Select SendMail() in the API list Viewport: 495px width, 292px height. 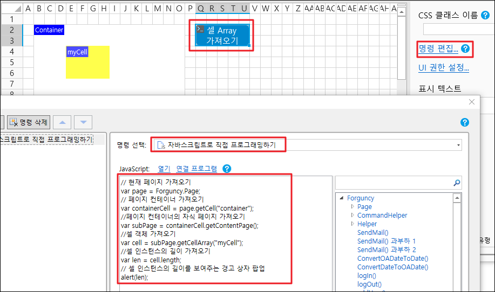(373, 233)
